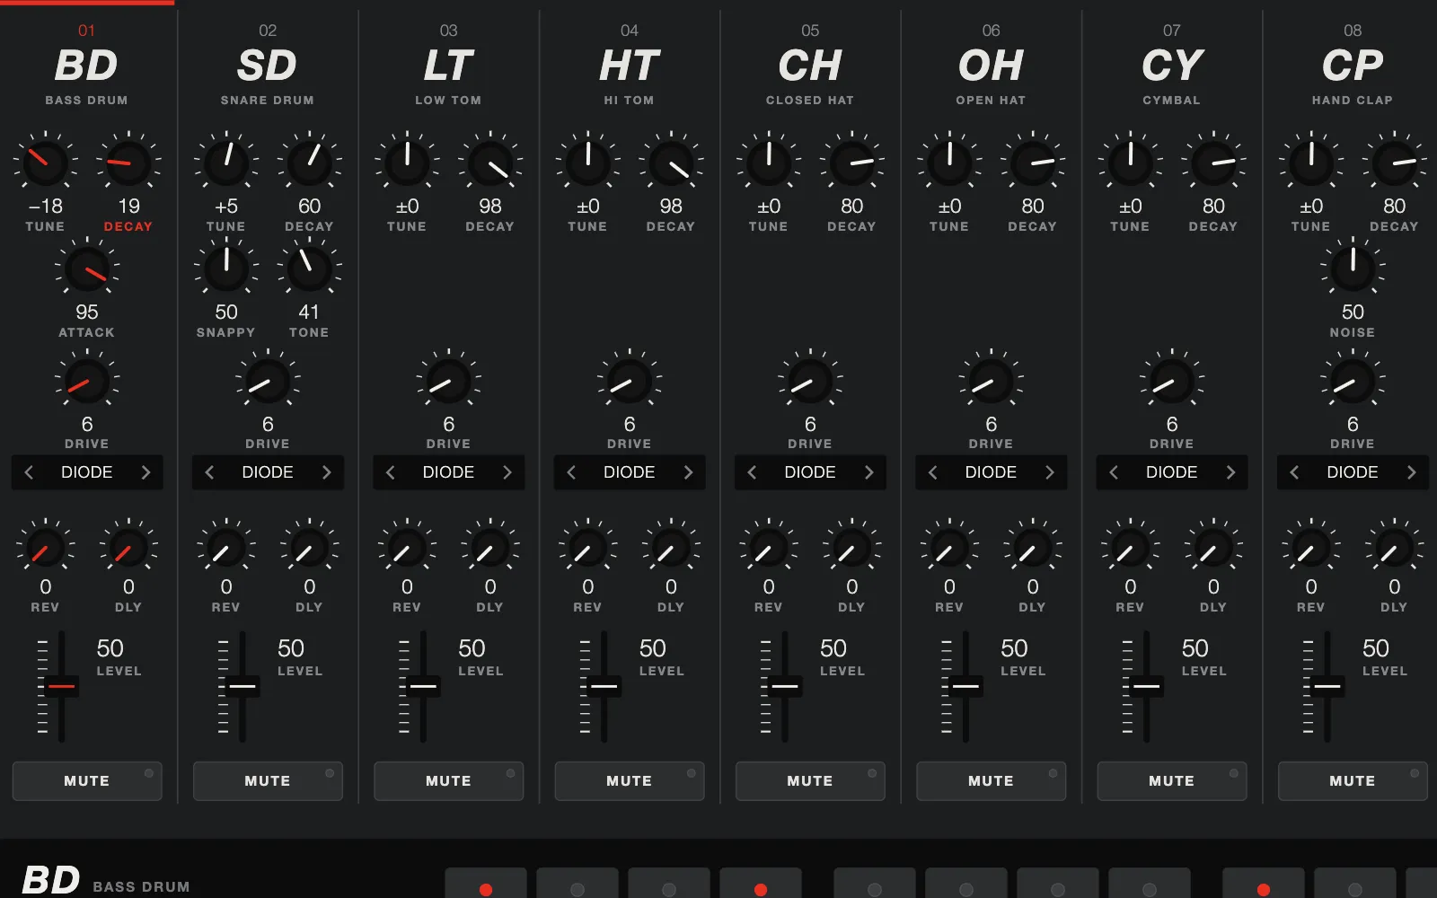1437x898 pixels.
Task: Click the BD Attack knob
Action: click(87, 269)
